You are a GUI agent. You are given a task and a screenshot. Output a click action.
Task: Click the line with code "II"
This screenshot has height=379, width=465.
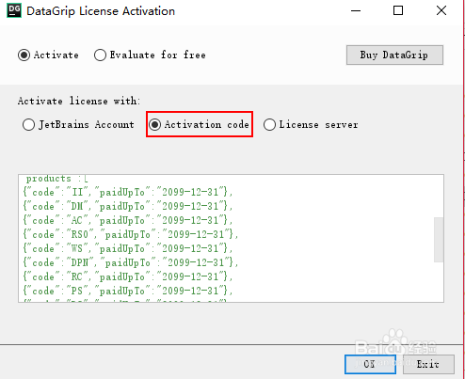click(x=128, y=192)
